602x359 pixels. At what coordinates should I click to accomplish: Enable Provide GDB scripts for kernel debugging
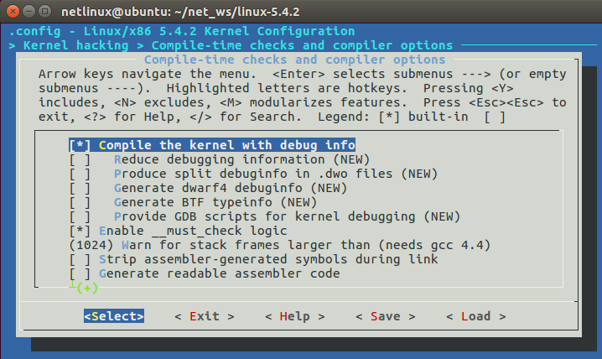(264, 216)
